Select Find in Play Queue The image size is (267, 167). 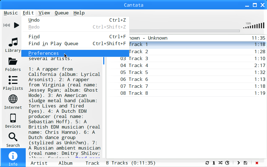click(x=75, y=44)
